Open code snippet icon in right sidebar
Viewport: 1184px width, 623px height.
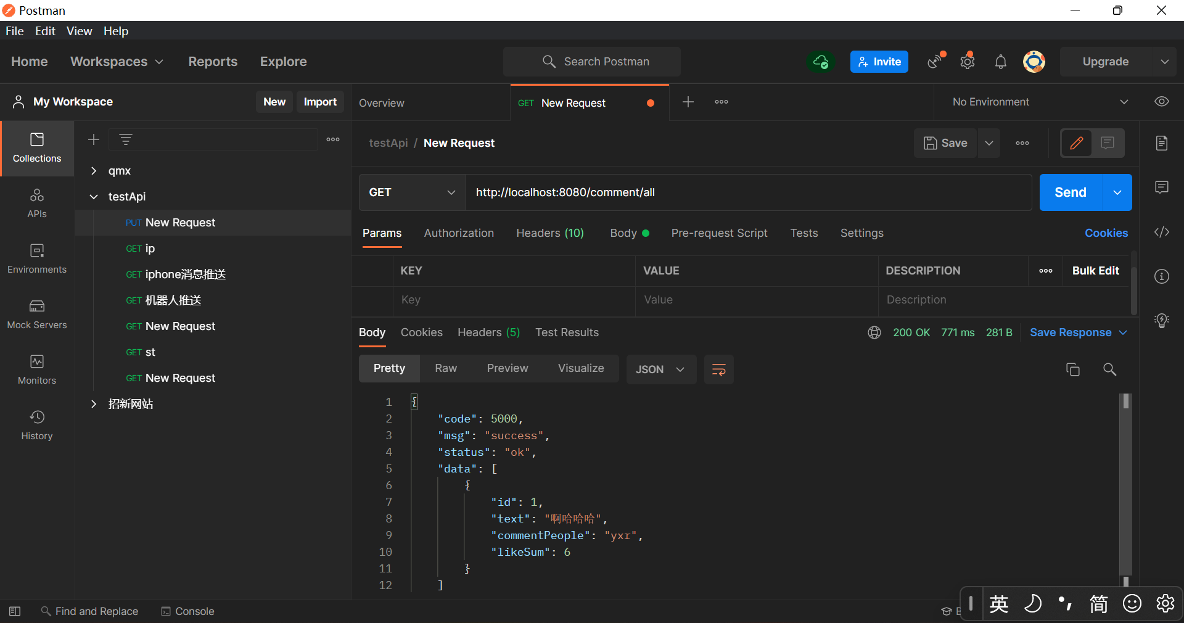click(1162, 232)
